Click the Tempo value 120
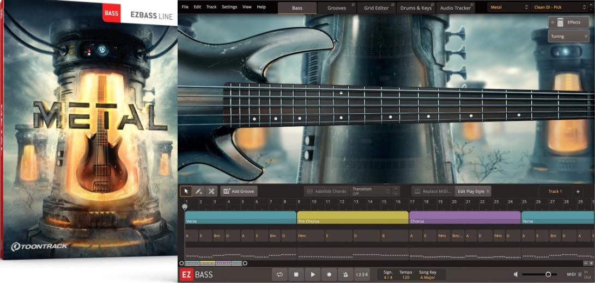Image resolution: width=595 pixels, height=283 pixels. pyautogui.click(x=405, y=278)
